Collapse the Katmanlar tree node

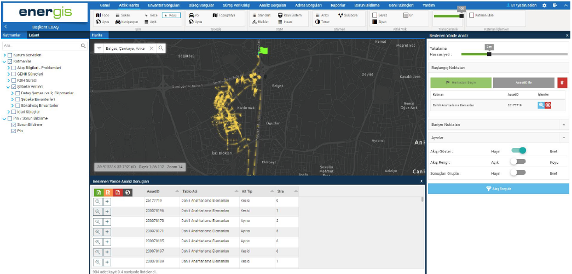(x=5, y=61)
